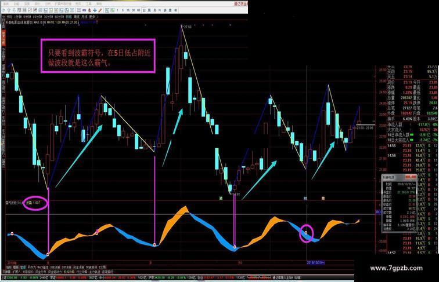
Task: Click the 净流入额 row in quote panel
Action: click(412, 124)
